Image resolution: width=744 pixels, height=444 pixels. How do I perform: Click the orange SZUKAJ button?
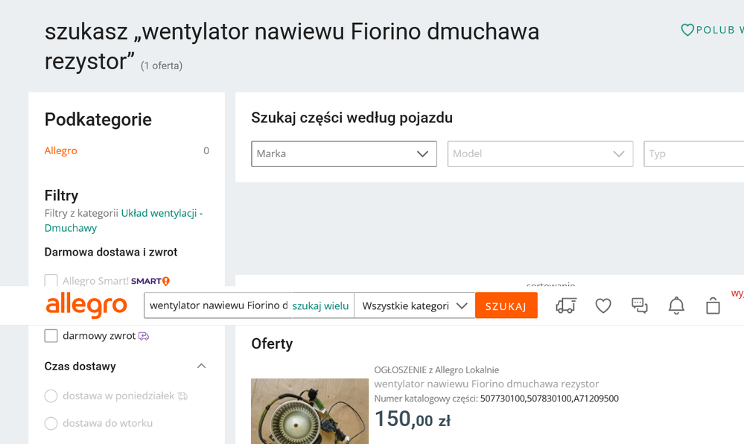coord(506,305)
